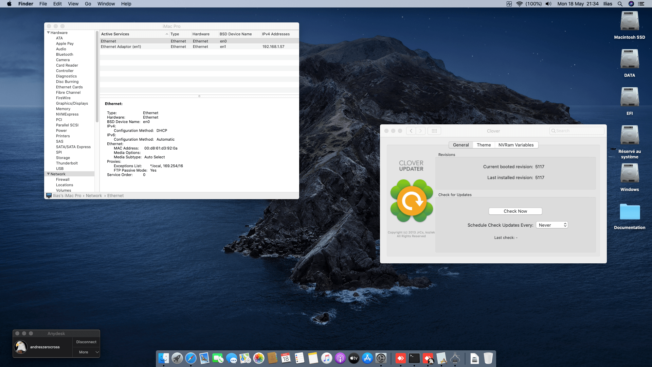
Task: Open Spotlight search in menu bar
Action: click(x=620, y=4)
